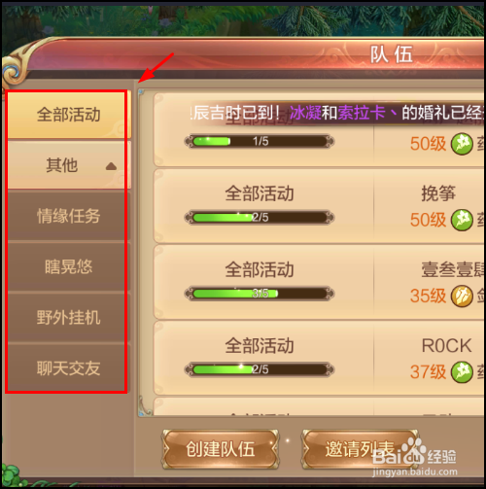
Task: Click the green class icon in ROCK's row
Action: (462, 372)
